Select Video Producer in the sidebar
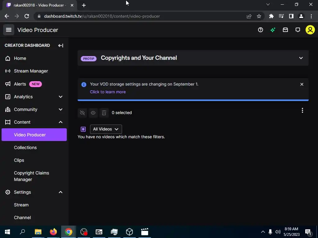 pyautogui.click(x=34, y=135)
